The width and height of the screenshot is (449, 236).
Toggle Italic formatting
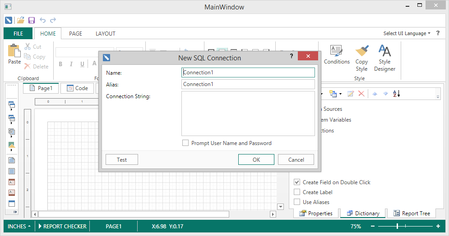[71, 64]
